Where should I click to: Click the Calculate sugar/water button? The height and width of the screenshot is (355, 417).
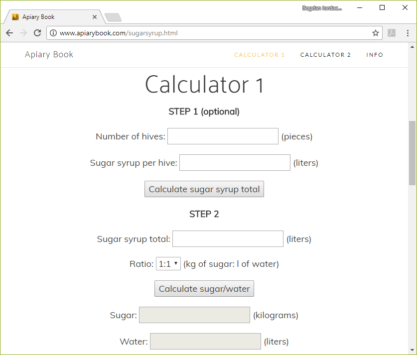pyautogui.click(x=204, y=288)
